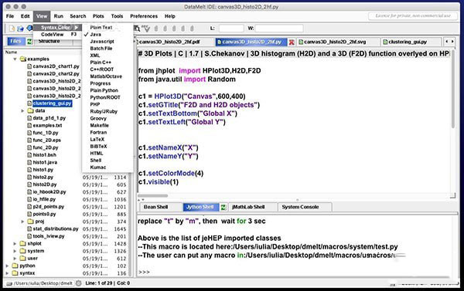Click the green refresh icon beside Files tab
Image resolution: width=464 pixels, height=291 pixels.
[x=29, y=42]
